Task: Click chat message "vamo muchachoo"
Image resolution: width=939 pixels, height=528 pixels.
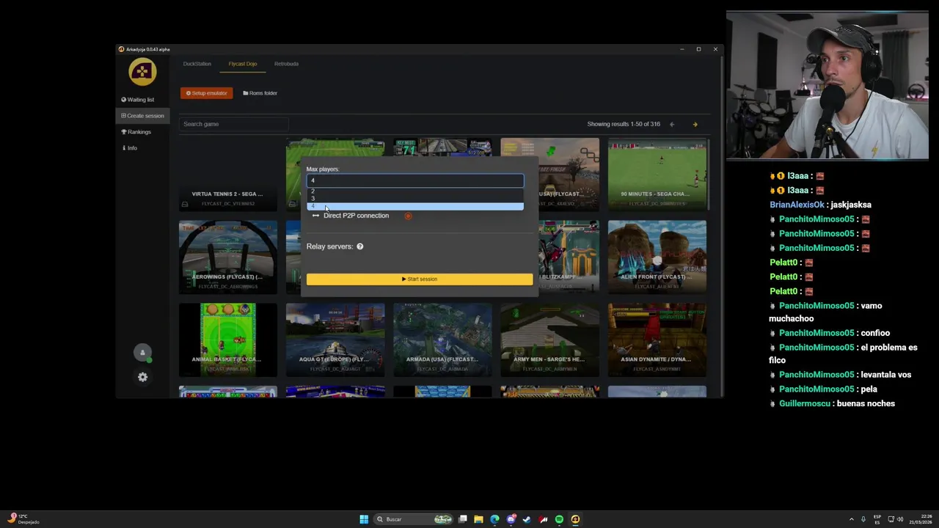Action: tap(825, 312)
